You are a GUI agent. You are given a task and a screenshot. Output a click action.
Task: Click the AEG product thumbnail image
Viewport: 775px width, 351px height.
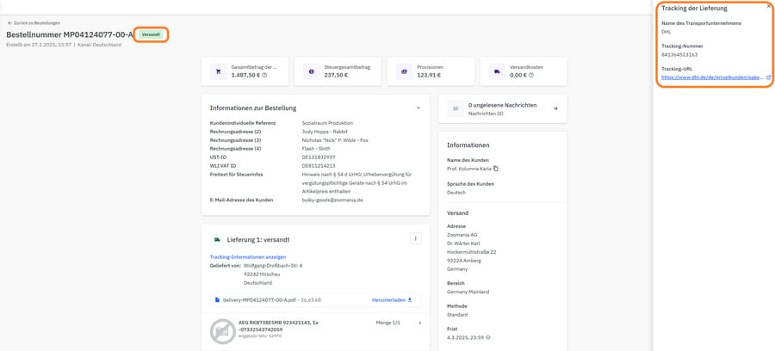[x=223, y=330]
